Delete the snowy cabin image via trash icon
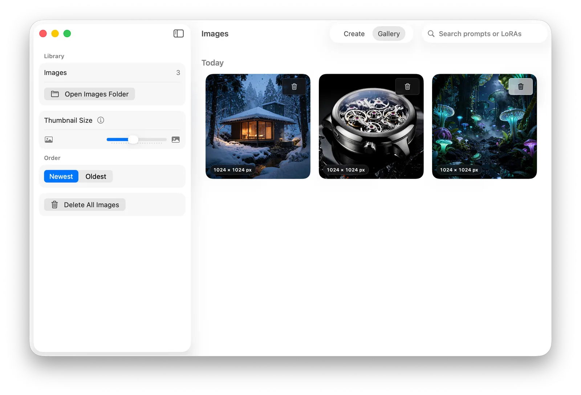Screen dimensions: 581x395 [294, 86]
